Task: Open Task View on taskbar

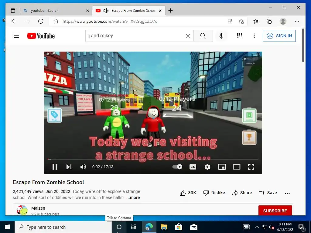Action: [134, 227]
